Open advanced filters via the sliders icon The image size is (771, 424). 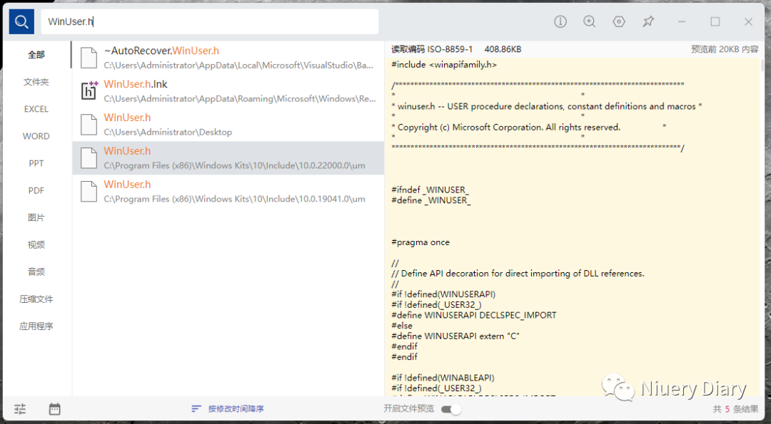tap(19, 408)
